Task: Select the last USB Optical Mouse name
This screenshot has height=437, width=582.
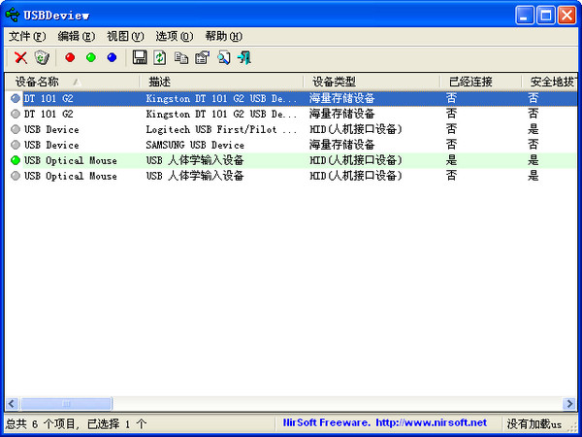Action: click(71, 176)
